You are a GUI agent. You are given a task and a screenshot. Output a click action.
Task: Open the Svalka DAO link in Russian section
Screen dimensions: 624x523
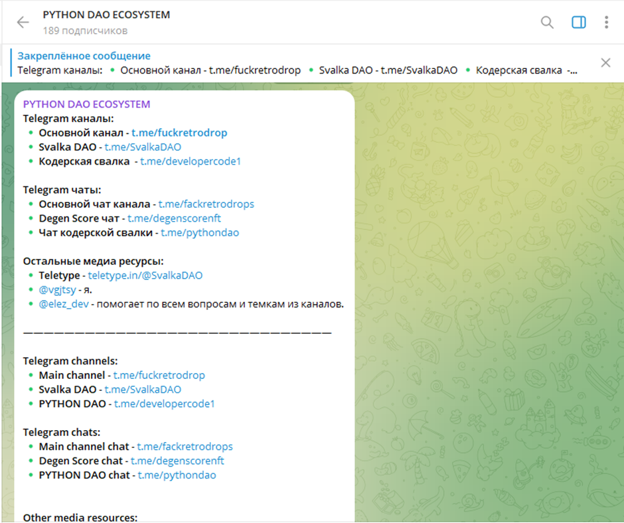pos(143,147)
